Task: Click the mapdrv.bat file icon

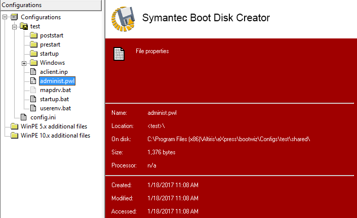Action: click(34, 90)
